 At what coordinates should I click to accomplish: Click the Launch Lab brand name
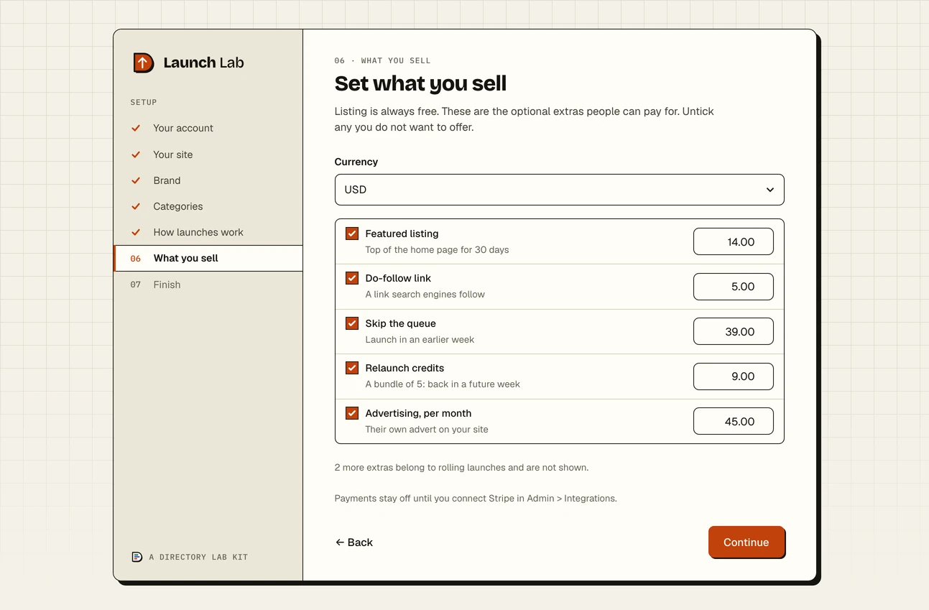[203, 63]
